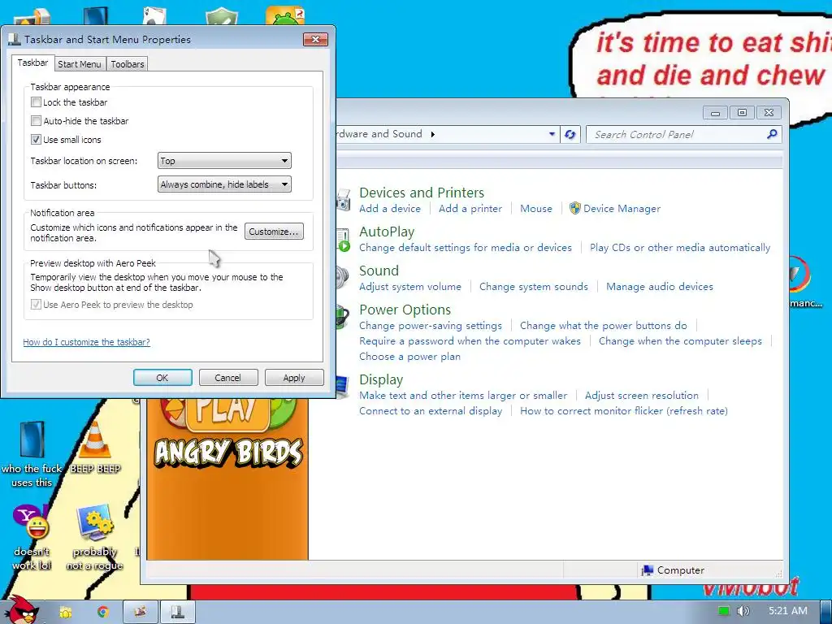Open the green shield desktop icon
Screen dimensions: 832x624
(x=221, y=15)
